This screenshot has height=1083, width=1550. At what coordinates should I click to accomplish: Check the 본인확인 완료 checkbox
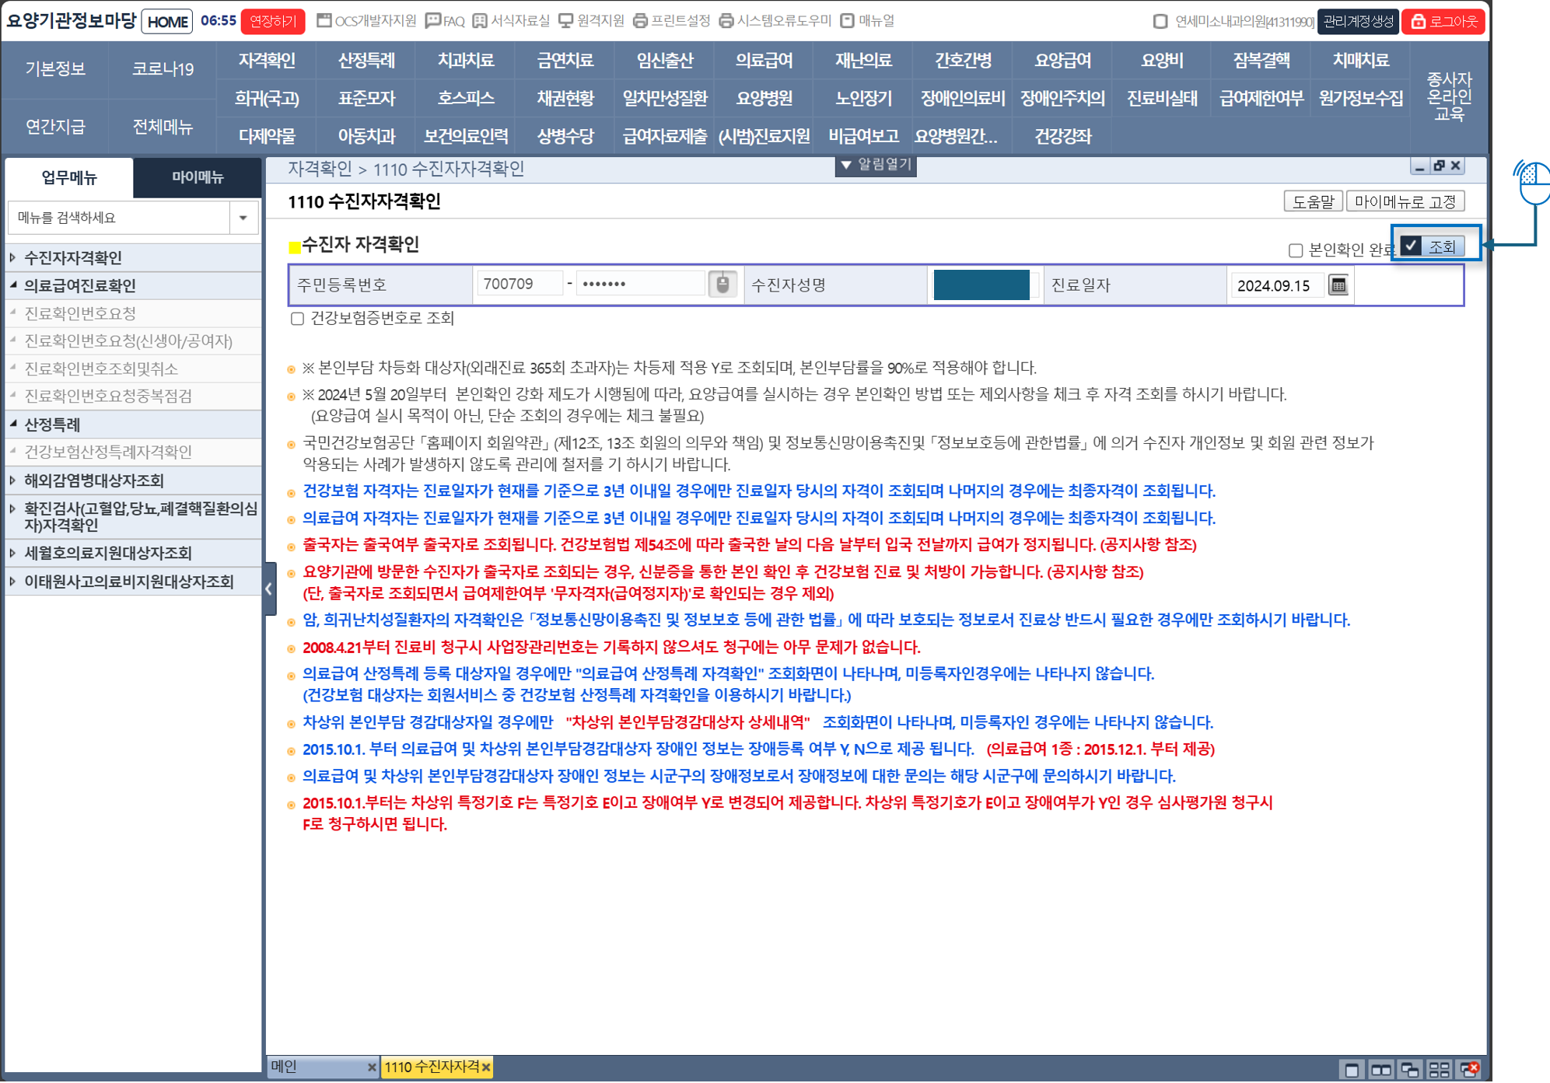pos(1296,250)
